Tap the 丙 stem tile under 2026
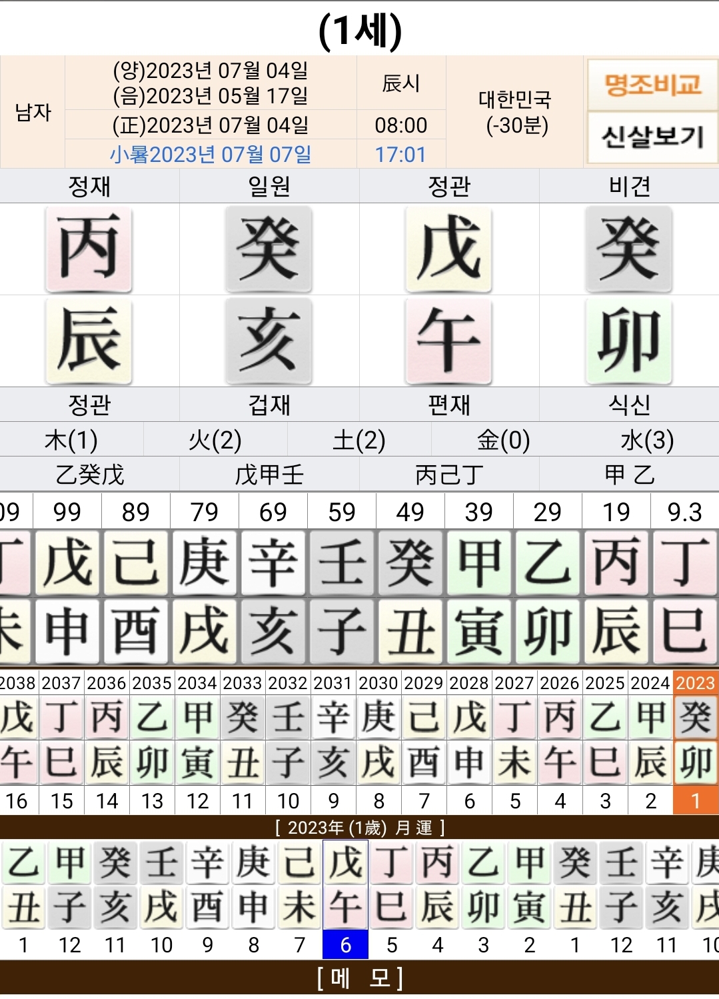Viewport: 719px width, 999px height. 560,717
